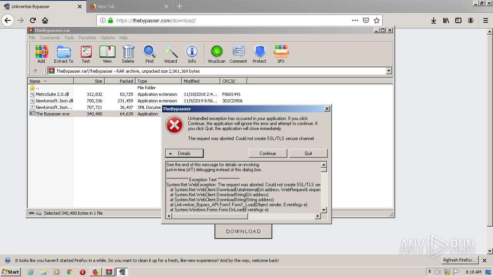The height and width of the screenshot is (277, 493).
Task: Open the Commands menu
Action: point(50,38)
